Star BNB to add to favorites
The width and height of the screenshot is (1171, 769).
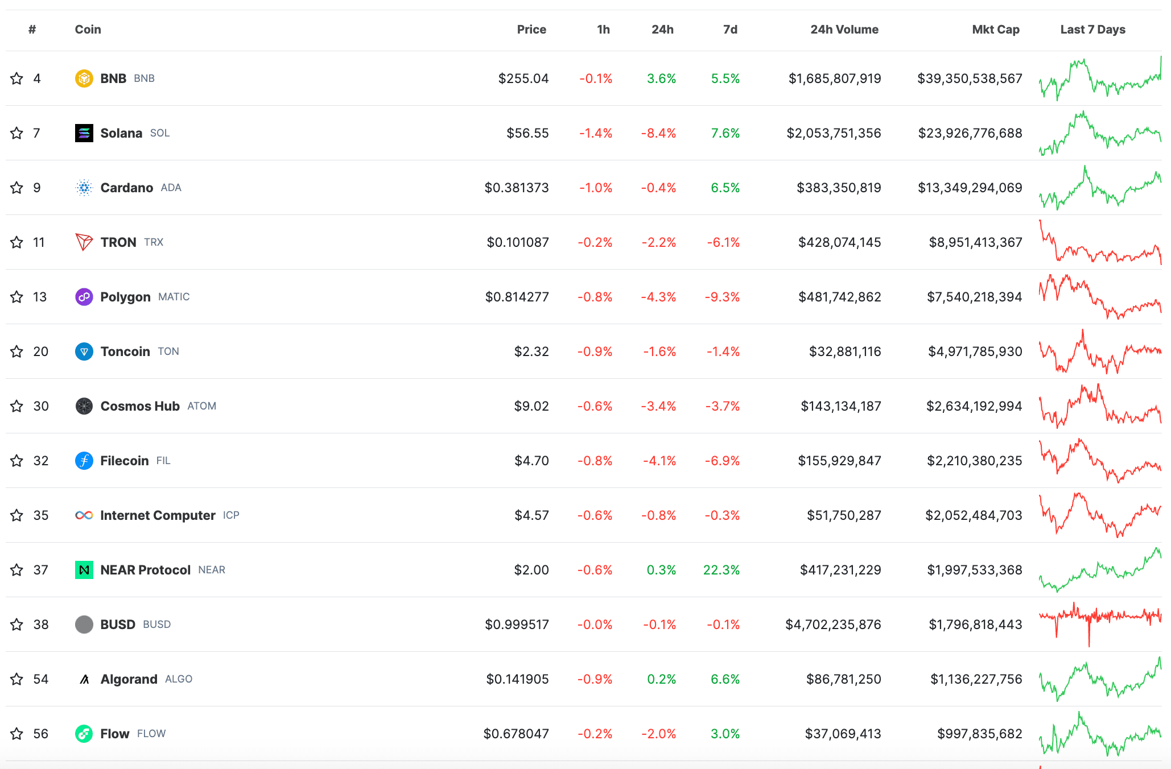17,78
